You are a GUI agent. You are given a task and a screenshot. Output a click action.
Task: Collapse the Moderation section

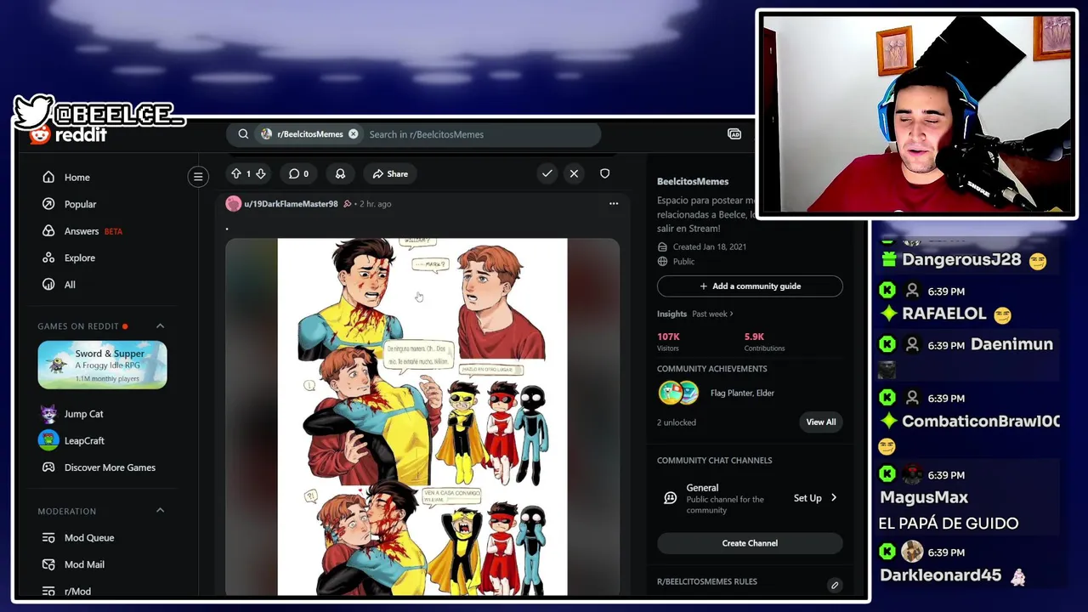pyautogui.click(x=160, y=511)
